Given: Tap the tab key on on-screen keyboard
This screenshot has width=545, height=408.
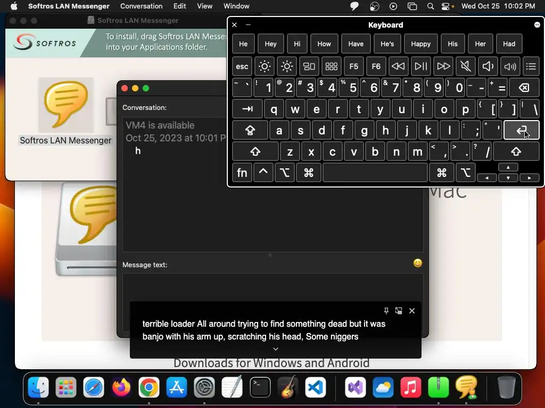Looking at the screenshot, I should 247,109.
